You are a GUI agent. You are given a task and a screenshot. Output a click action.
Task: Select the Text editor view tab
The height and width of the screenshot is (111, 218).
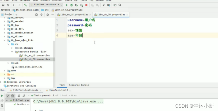[x=62, y=85]
